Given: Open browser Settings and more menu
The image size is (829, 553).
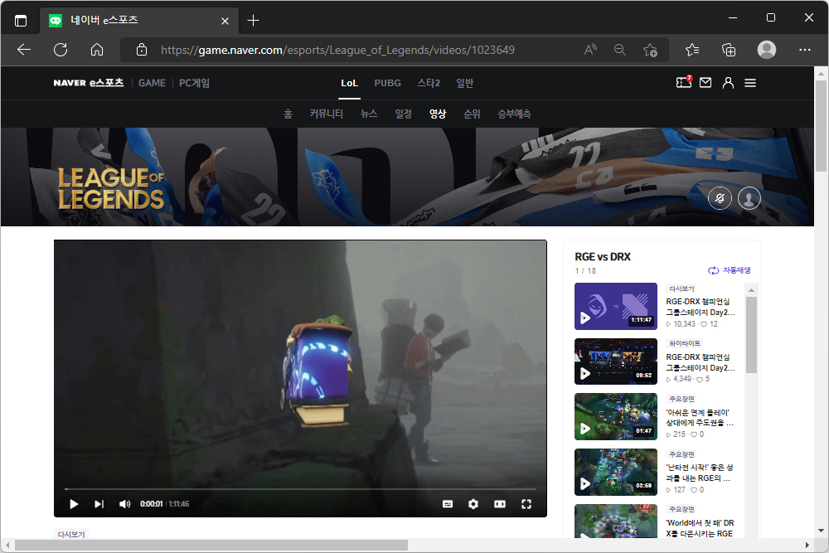Looking at the screenshot, I should click(805, 50).
